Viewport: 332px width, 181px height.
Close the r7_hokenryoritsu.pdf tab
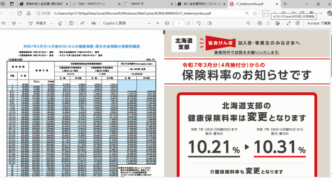tap(277, 4)
